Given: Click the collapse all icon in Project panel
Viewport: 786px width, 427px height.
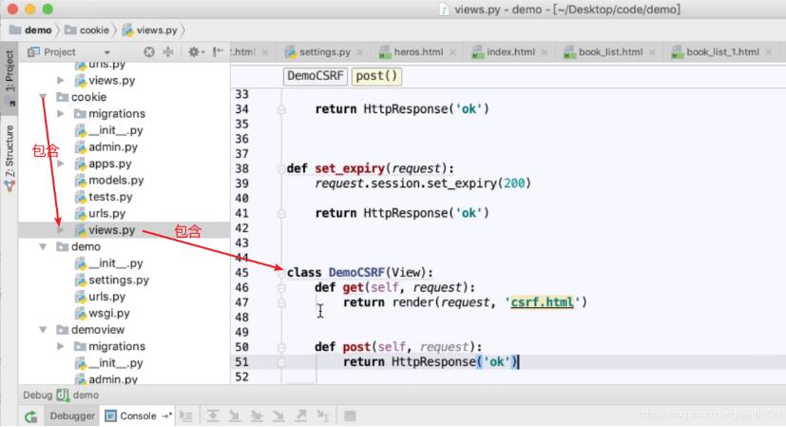Looking at the screenshot, I should point(169,52).
